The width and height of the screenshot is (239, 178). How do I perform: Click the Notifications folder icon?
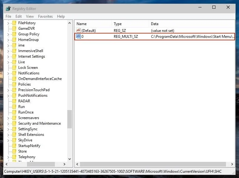14,73
